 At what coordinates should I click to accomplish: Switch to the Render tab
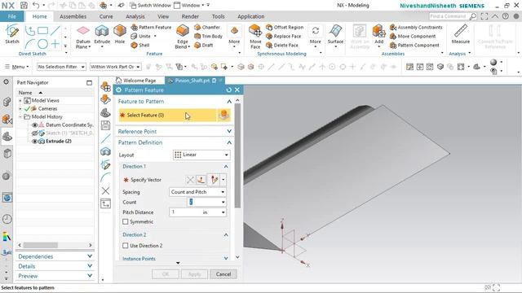[x=190, y=16]
